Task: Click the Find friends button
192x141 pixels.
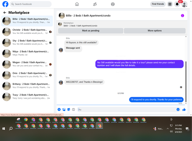Action: click(158, 4)
